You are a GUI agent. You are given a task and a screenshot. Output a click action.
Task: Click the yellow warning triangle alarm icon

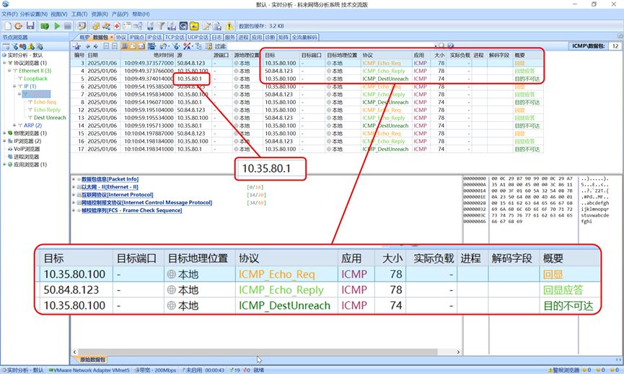pos(229,26)
